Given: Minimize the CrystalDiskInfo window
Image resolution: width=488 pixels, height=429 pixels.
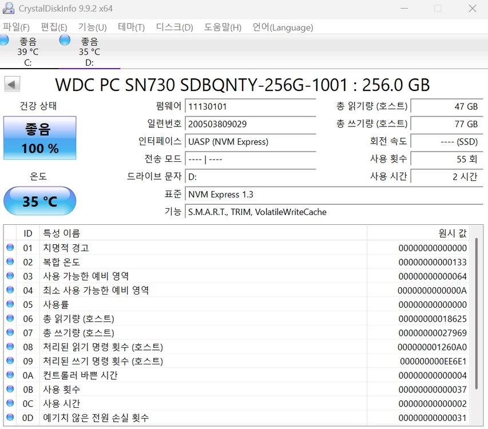Looking at the screenshot, I should click(x=404, y=9).
